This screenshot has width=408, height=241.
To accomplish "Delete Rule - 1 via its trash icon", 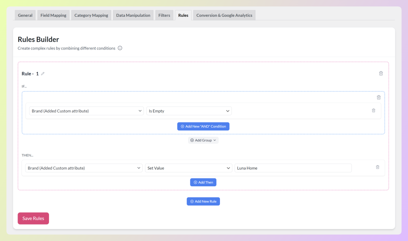I will tap(381, 73).
